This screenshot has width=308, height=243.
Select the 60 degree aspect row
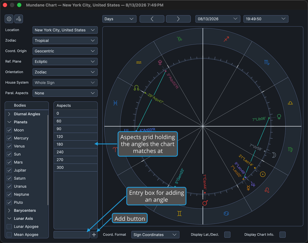(x=76, y=121)
